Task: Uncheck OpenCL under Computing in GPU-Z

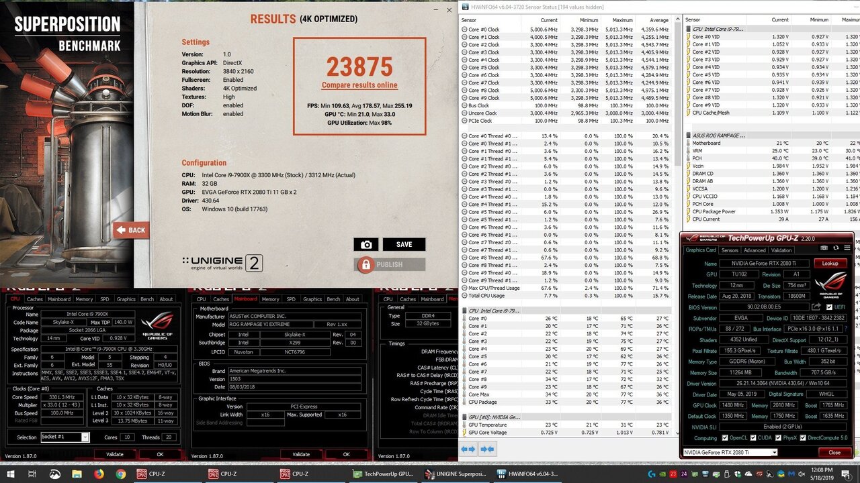Action: [x=724, y=438]
